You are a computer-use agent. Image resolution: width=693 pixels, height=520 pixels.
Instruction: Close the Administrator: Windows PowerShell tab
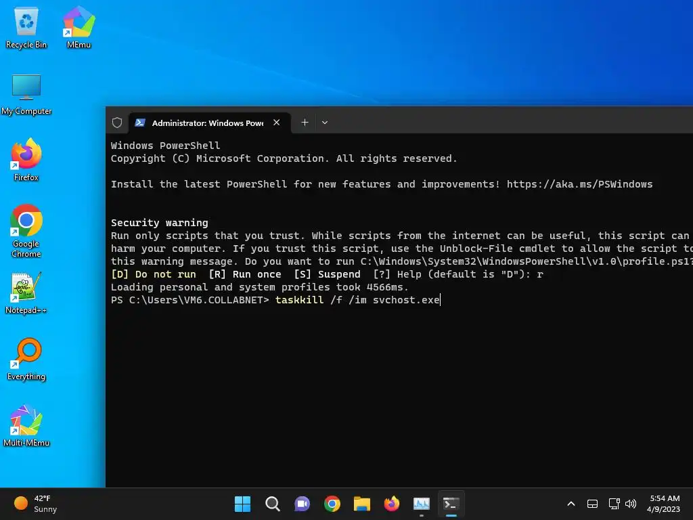pos(277,123)
